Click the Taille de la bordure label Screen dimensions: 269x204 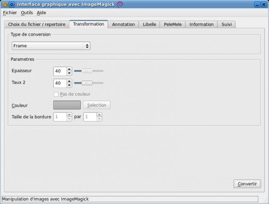(31, 117)
